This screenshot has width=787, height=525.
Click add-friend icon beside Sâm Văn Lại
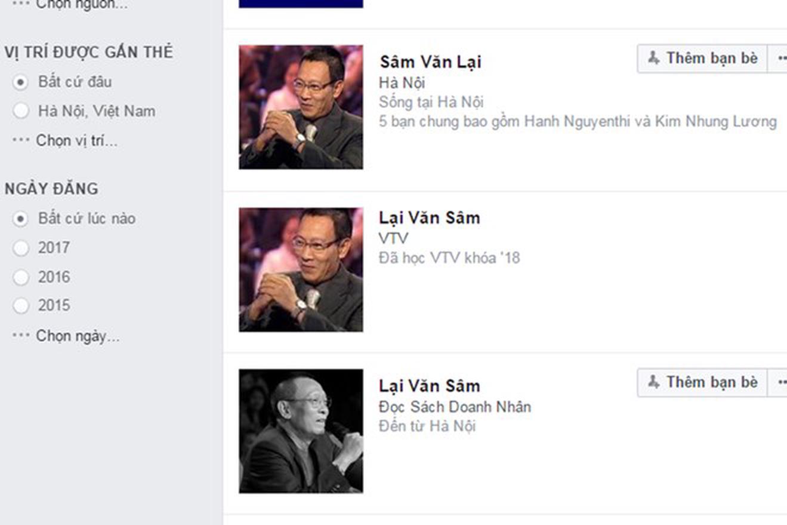click(x=702, y=59)
